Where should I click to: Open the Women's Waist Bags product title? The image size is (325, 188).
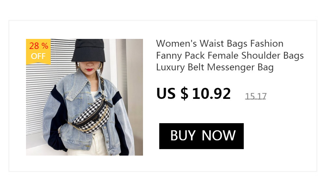click(x=230, y=55)
